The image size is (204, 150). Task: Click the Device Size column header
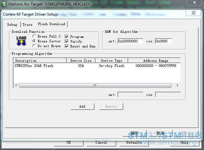(81, 61)
